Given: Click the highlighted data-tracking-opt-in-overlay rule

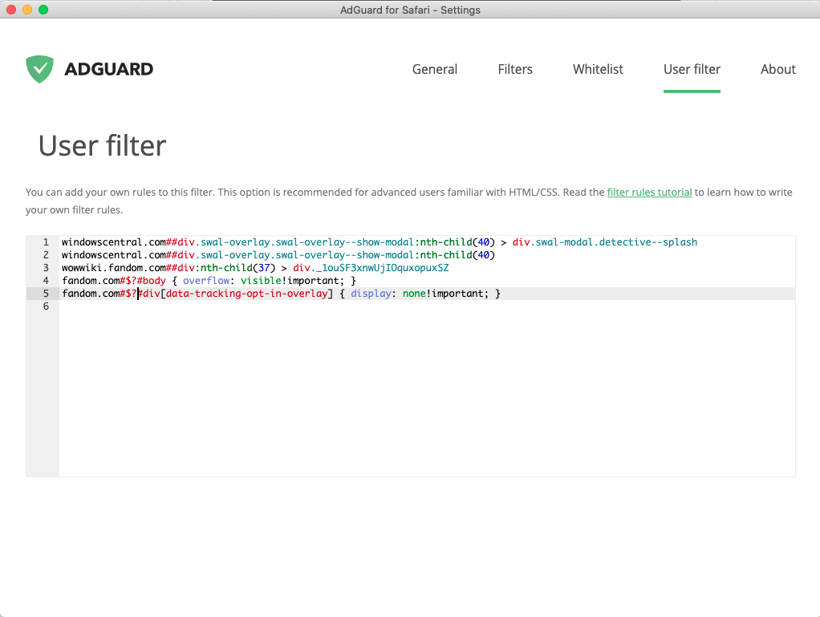Looking at the screenshot, I should click(281, 293).
